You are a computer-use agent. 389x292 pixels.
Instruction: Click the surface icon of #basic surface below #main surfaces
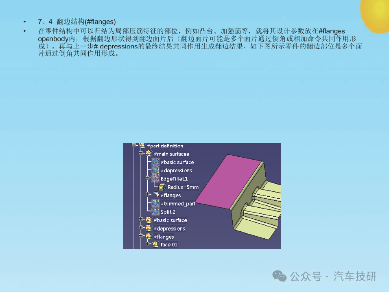coord(155,162)
